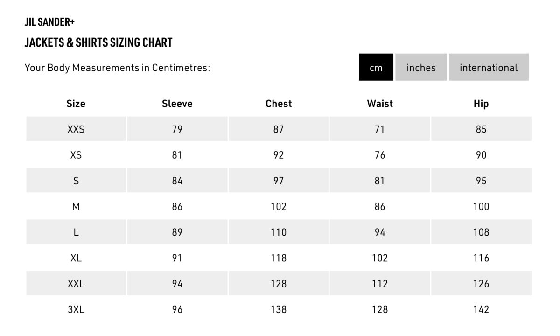
Task: Select the M size row label
Action: pos(76,206)
